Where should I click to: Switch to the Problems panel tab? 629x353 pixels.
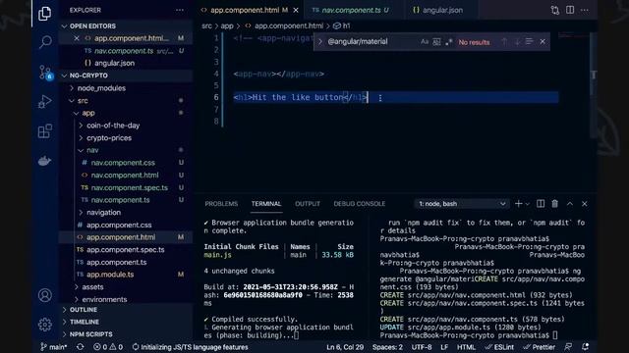point(221,204)
